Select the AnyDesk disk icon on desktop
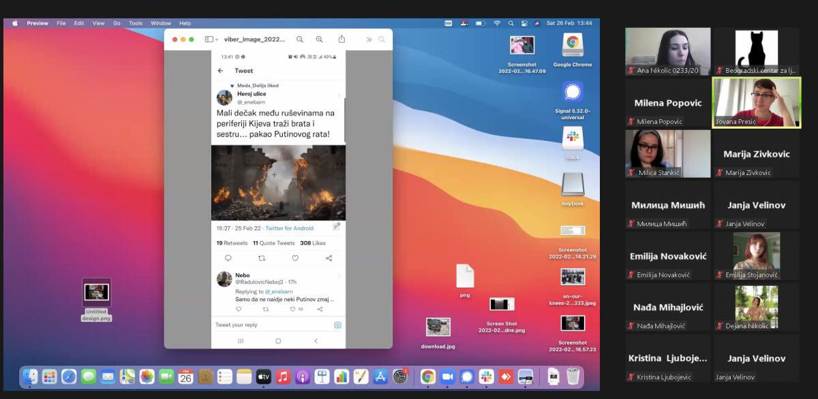Viewport: 818px width, 399px height. pos(572,185)
